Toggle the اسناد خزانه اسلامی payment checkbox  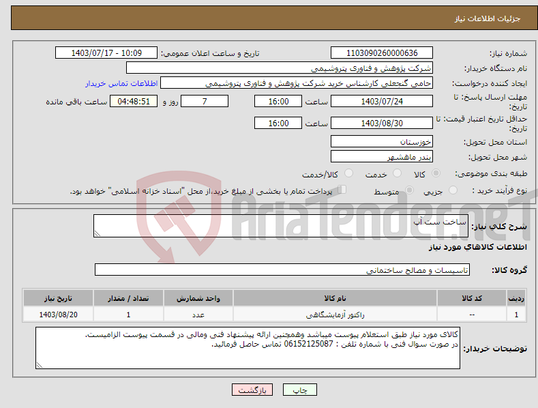[x=342, y=190]
